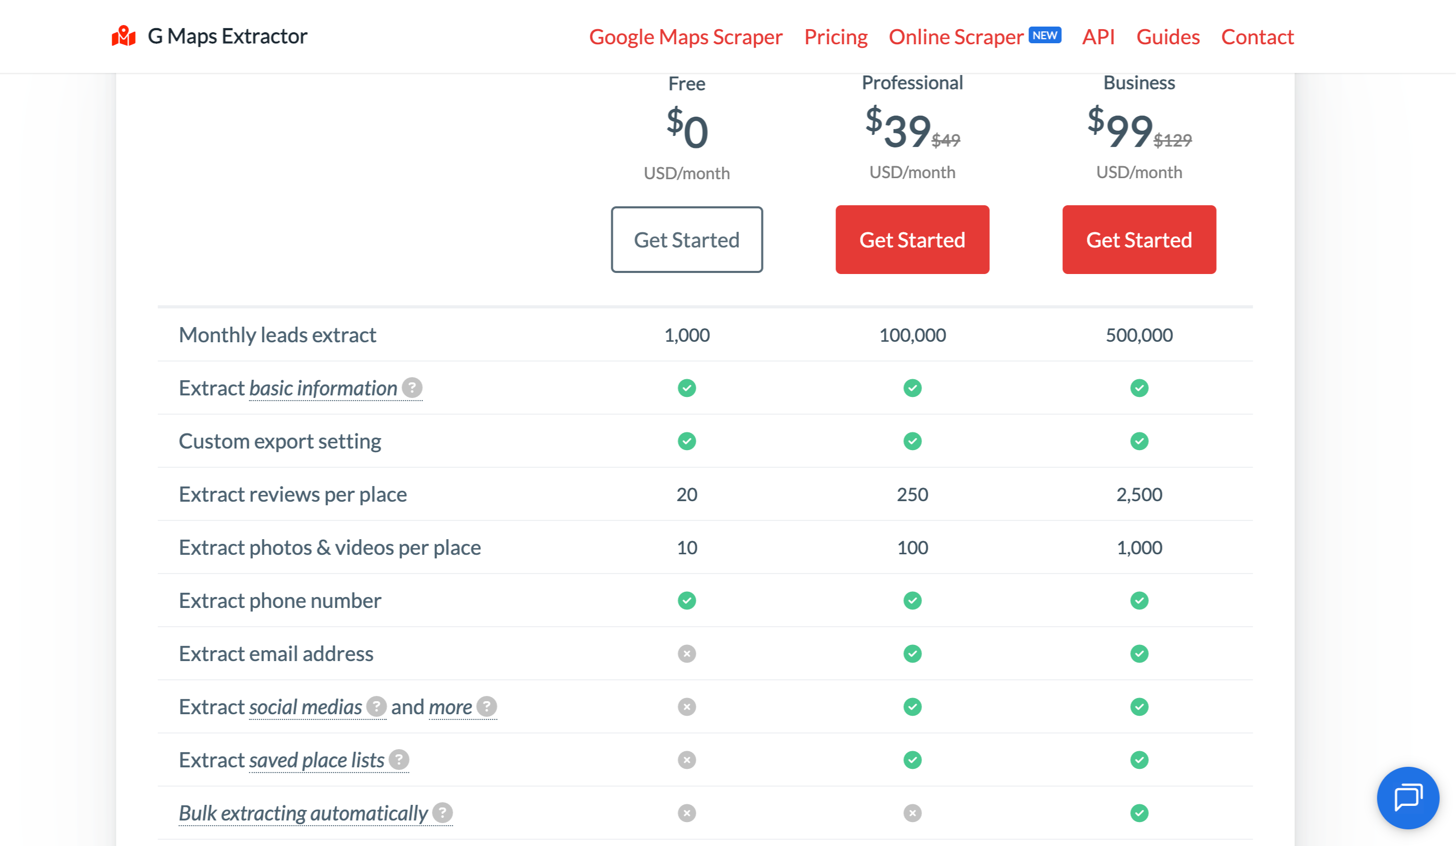Viewport: 1456px width, 846px height.
Task: Click Free plan cross for social medias
Action: click(x=687, y=706)
